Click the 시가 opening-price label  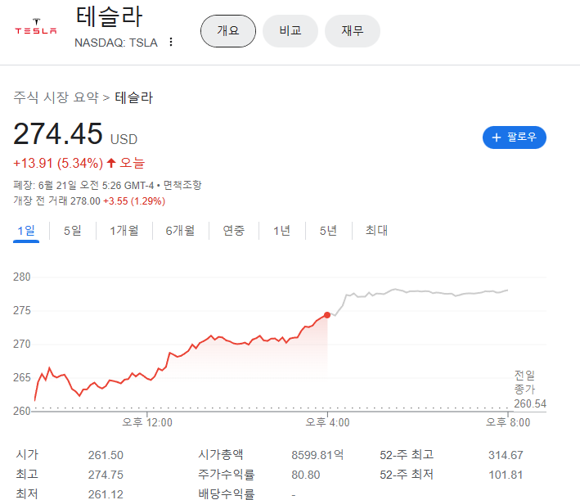27,454
